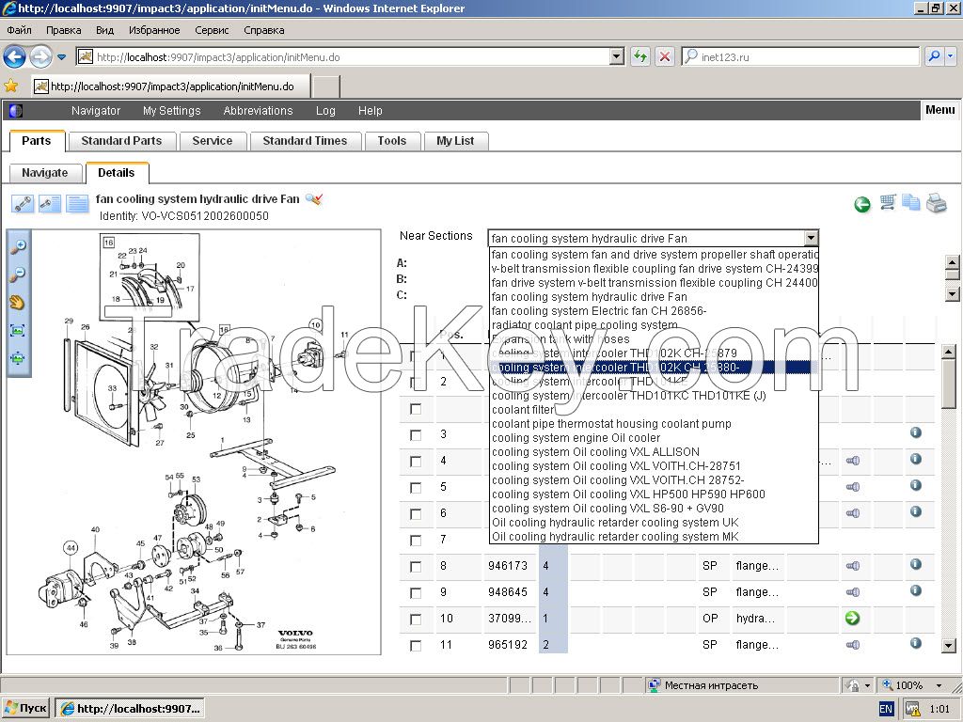Open recent pages dropdown beside Forward button
963x722 pixels.
pyautogui.click(x=61, y=57)
